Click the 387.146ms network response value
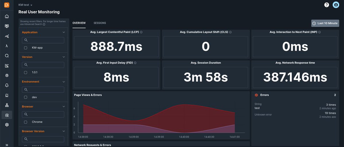Viewport: 344px width, 147px height. (295, 77)
